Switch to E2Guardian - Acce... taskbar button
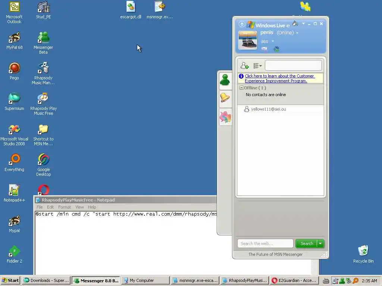 click(294, 280)
